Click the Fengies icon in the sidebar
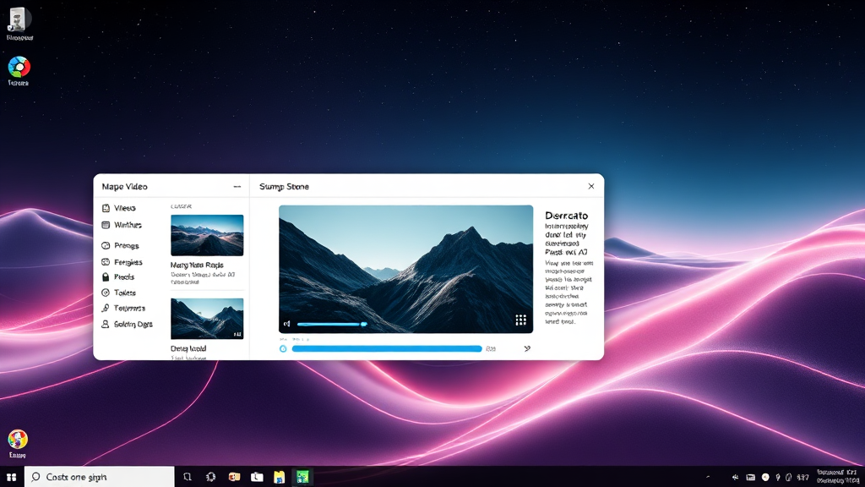This screenshot has height=487, width=865. click(106, 262)
